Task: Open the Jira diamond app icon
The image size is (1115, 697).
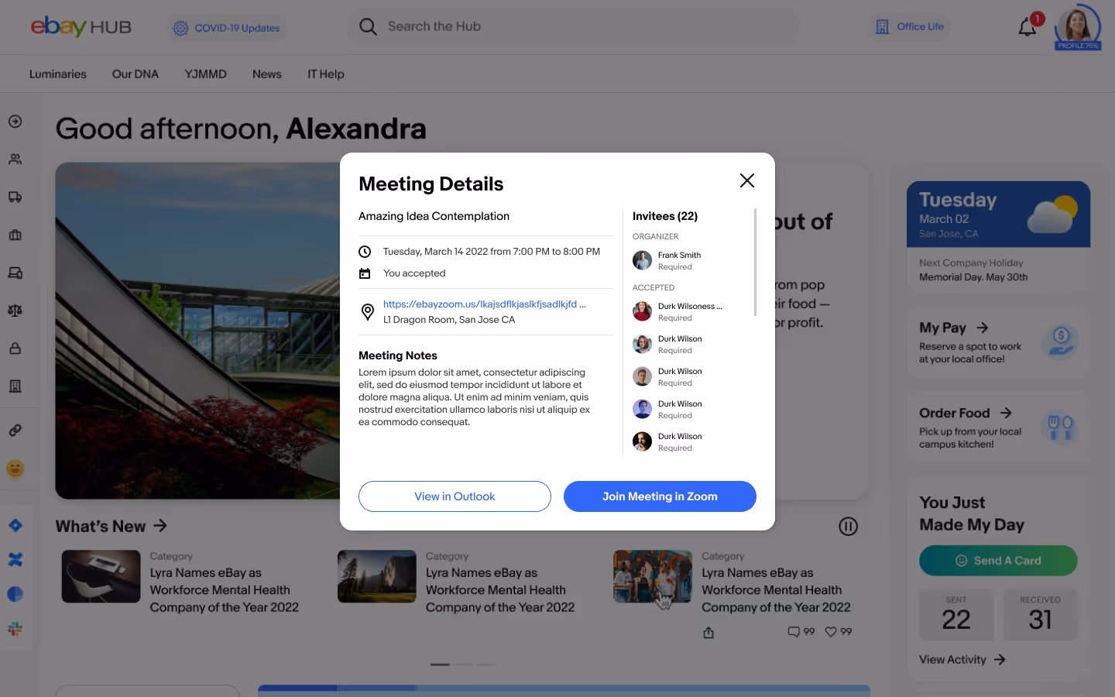Action: click(15, 525)
